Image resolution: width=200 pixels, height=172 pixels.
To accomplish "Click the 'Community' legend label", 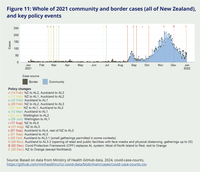I will (57, 82).
